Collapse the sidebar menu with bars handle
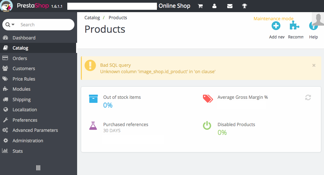Screen dimensions: 324x175 tap(38, 168)
